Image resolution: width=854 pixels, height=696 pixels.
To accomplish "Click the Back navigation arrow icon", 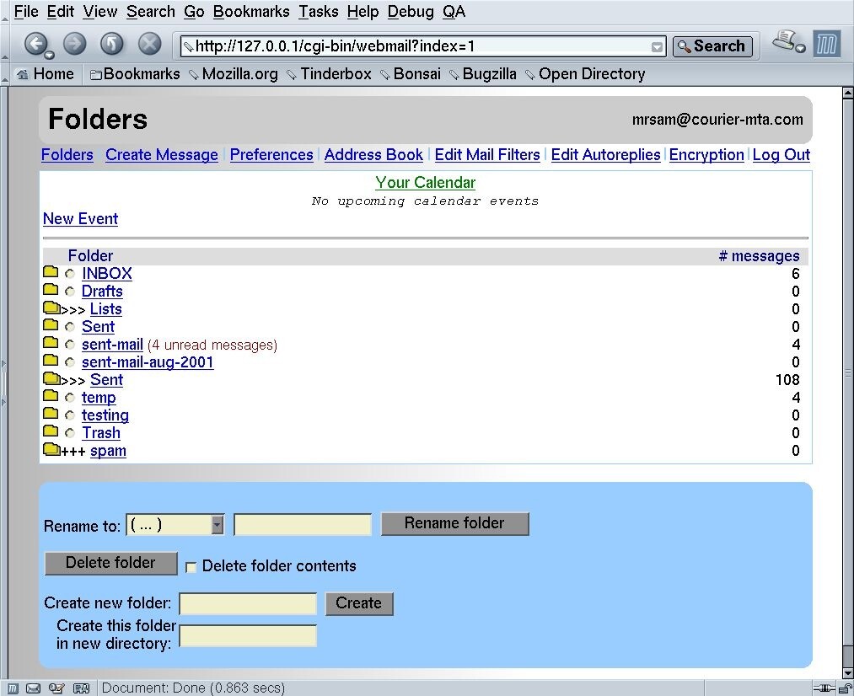I will pyautogui.click(x=37, y=43).
